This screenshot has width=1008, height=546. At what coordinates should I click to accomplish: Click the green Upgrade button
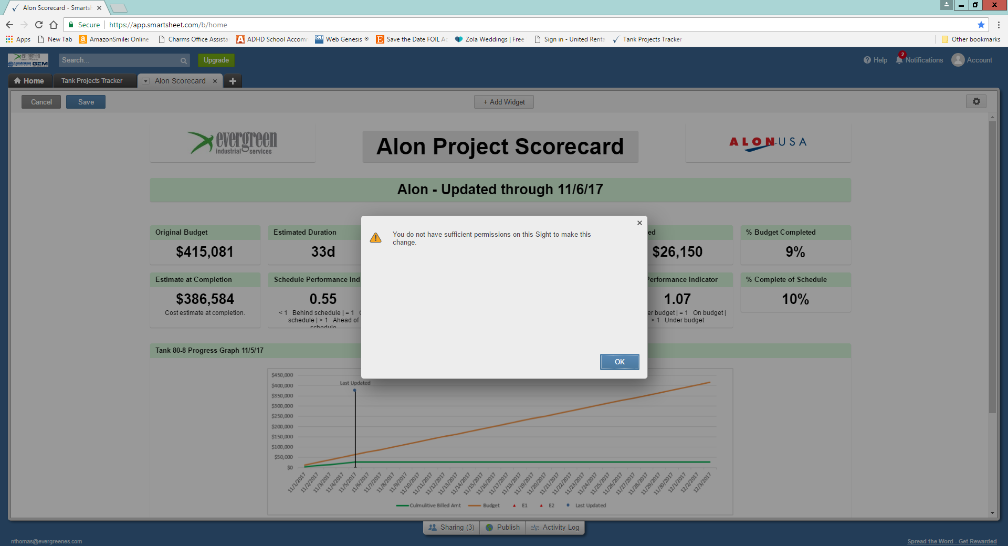tap(216, 60)
